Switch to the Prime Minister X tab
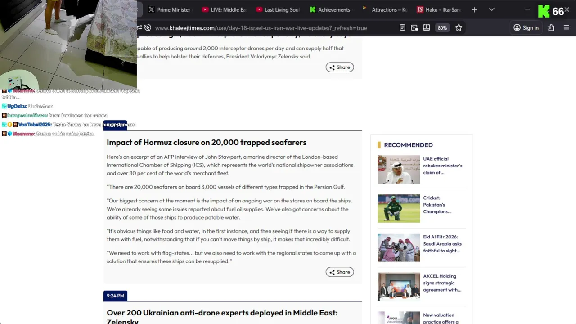576x324 pixels. 169,9
